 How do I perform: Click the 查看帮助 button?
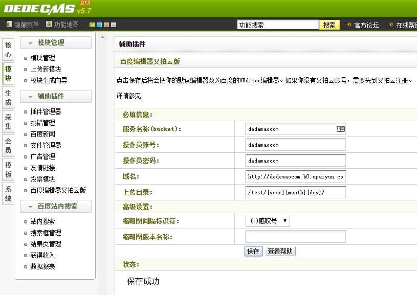click(x=280, y=251)
